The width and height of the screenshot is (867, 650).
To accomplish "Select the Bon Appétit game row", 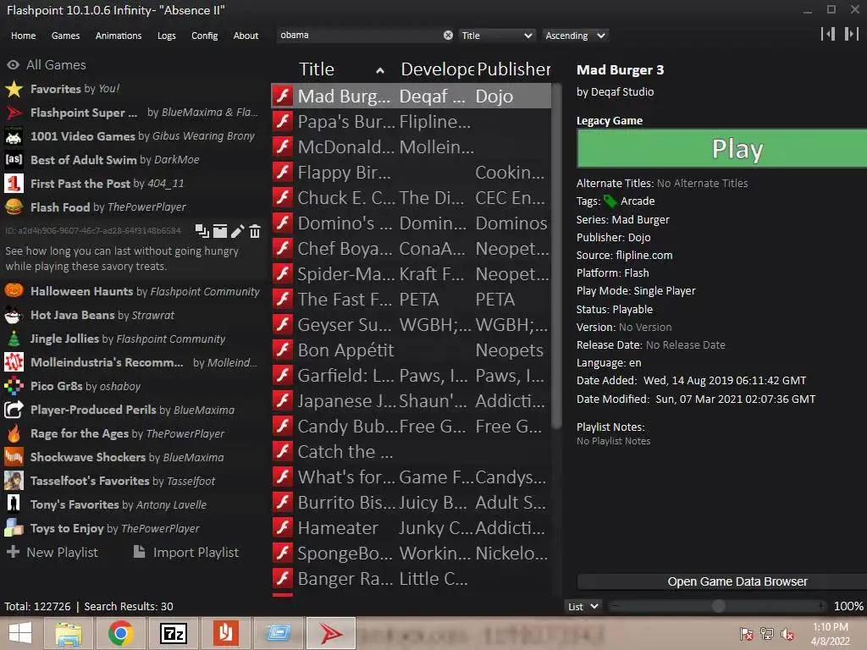I will pyautogui.click(x=411, y=350).
